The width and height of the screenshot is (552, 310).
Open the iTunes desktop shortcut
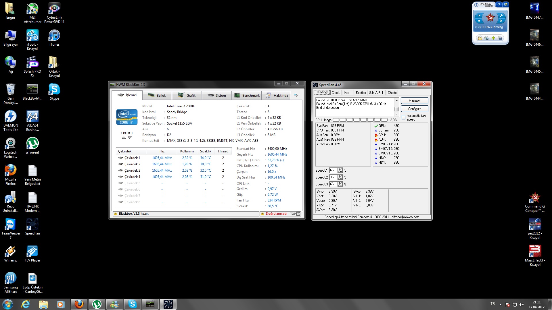coord(54,38)
